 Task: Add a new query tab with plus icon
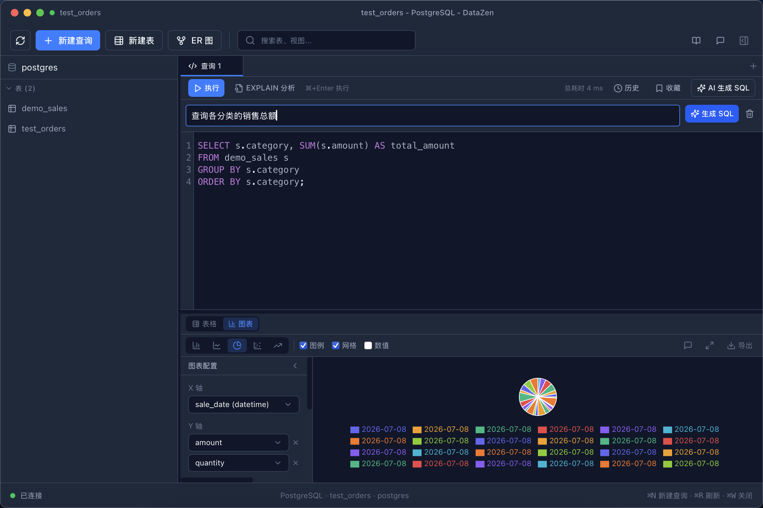pyautogui.click(x=753, y=66)
